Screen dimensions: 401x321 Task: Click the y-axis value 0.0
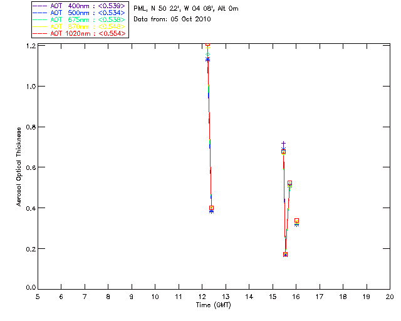pos(31,288)
